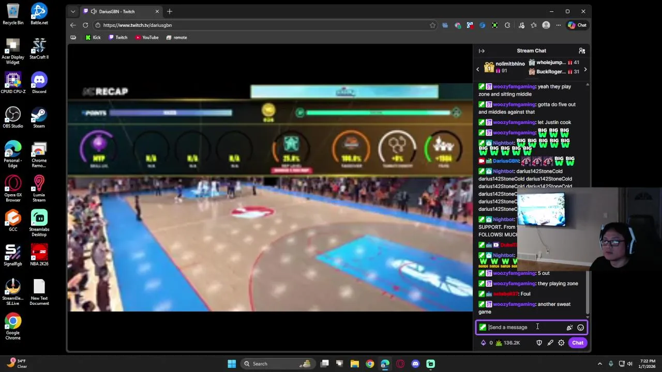
Task: Open the YouTube bookmark
Action: tap(147, 37)
